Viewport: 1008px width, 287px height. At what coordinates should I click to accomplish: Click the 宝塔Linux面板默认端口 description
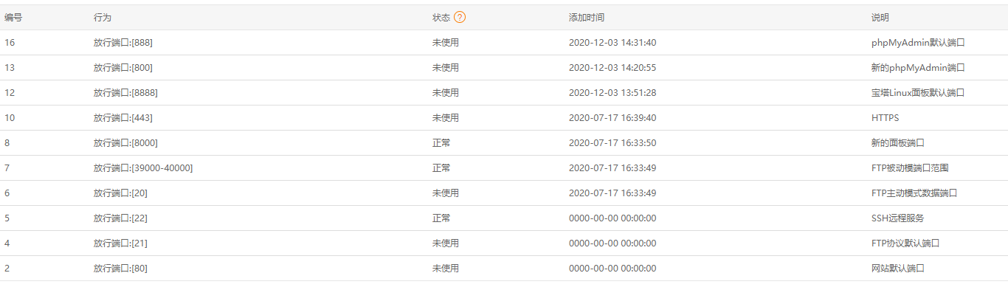[x=918, y=93]
